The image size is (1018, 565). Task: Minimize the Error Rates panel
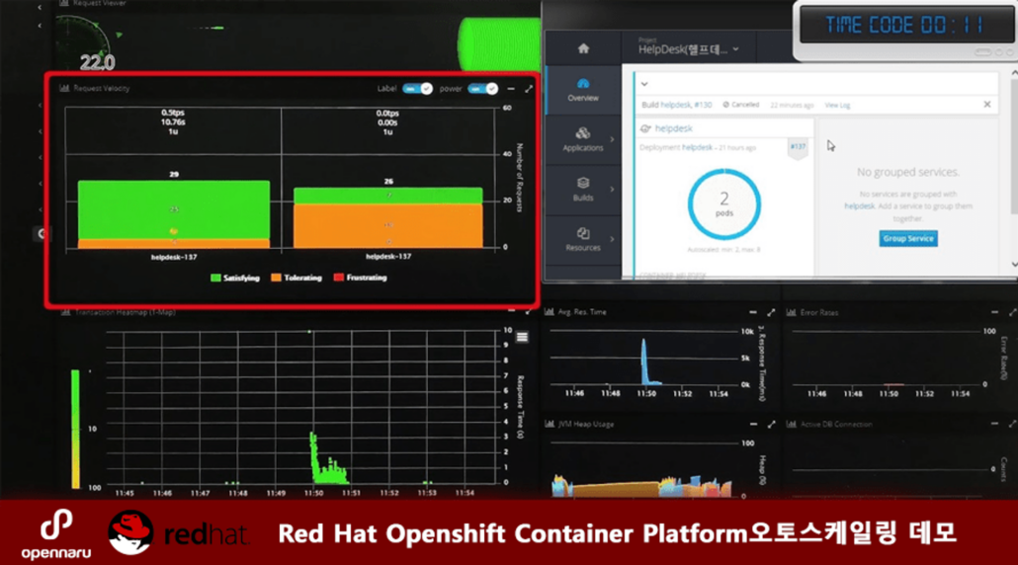pos(994,313)
